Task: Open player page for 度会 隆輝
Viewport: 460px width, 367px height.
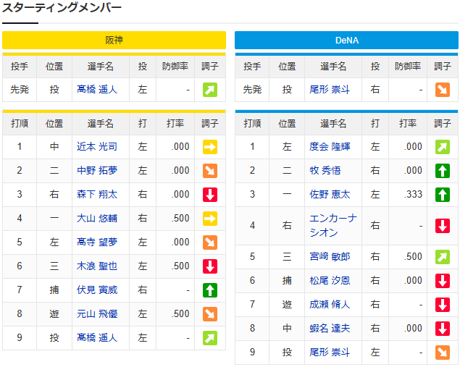Action: (330, 146)
